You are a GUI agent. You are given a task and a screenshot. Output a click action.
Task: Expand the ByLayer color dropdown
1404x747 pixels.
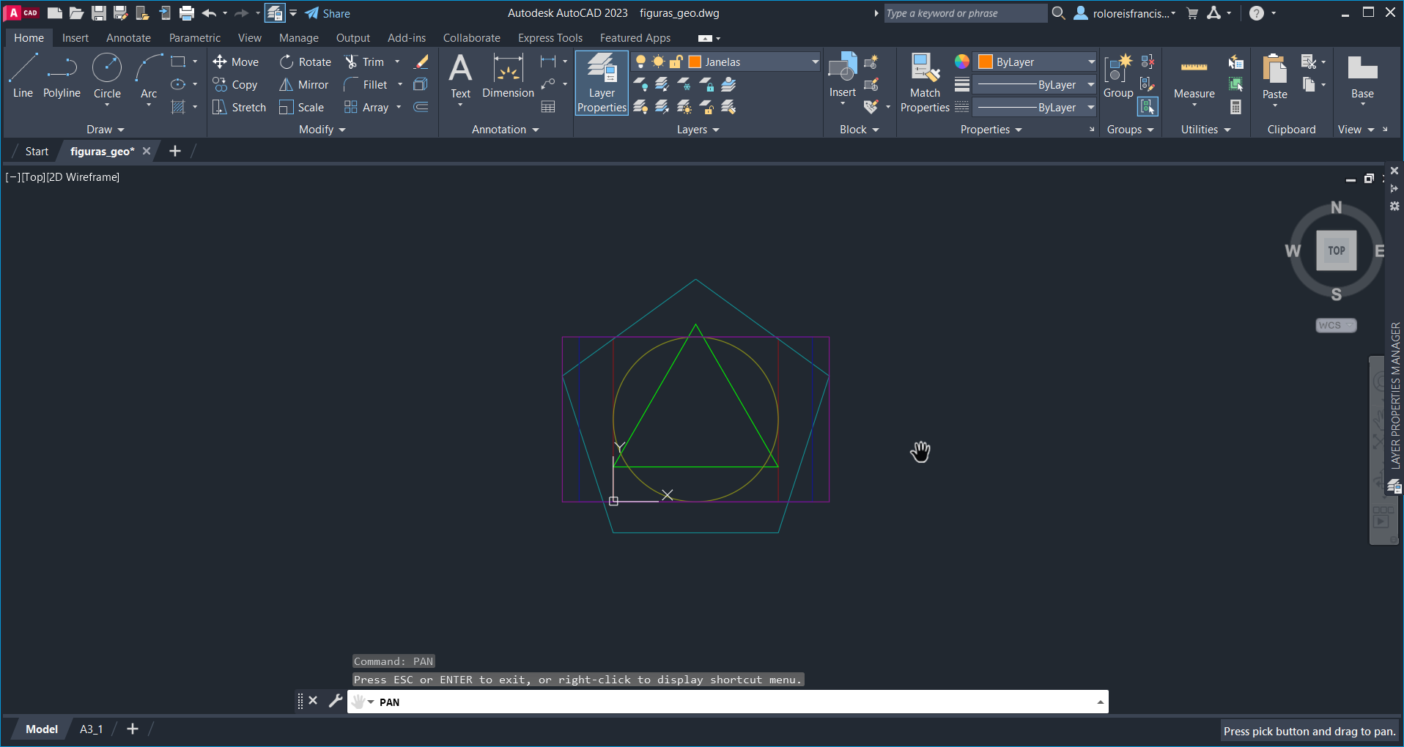pos(1090,62)
